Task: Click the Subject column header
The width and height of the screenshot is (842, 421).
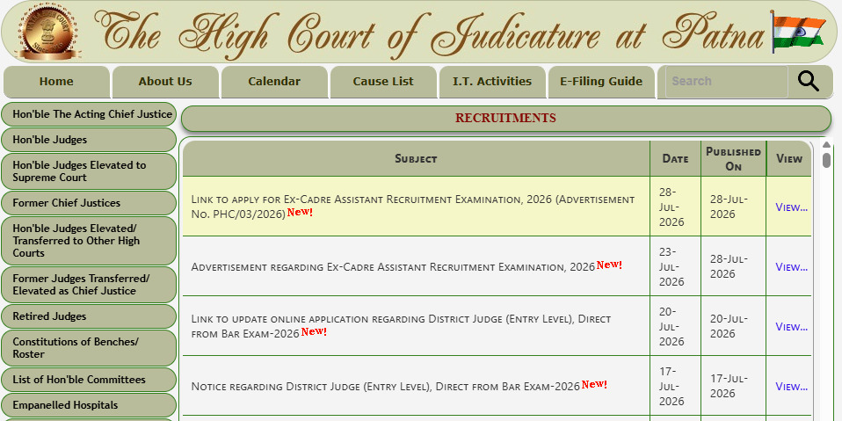Action: tap(417, 158)
